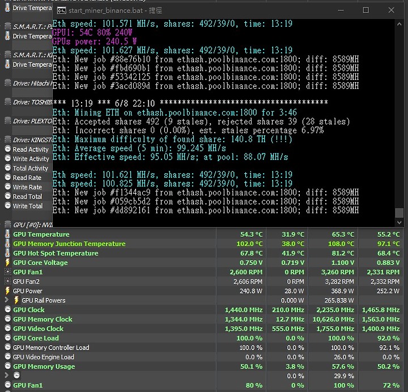Select the GPU Memory Junction Temperature row

[x=204, y=244]
